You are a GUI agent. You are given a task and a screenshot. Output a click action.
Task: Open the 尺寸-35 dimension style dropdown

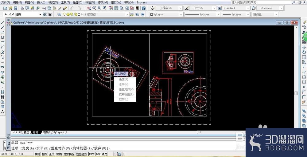pyautogui.click(x=203, y=8)
